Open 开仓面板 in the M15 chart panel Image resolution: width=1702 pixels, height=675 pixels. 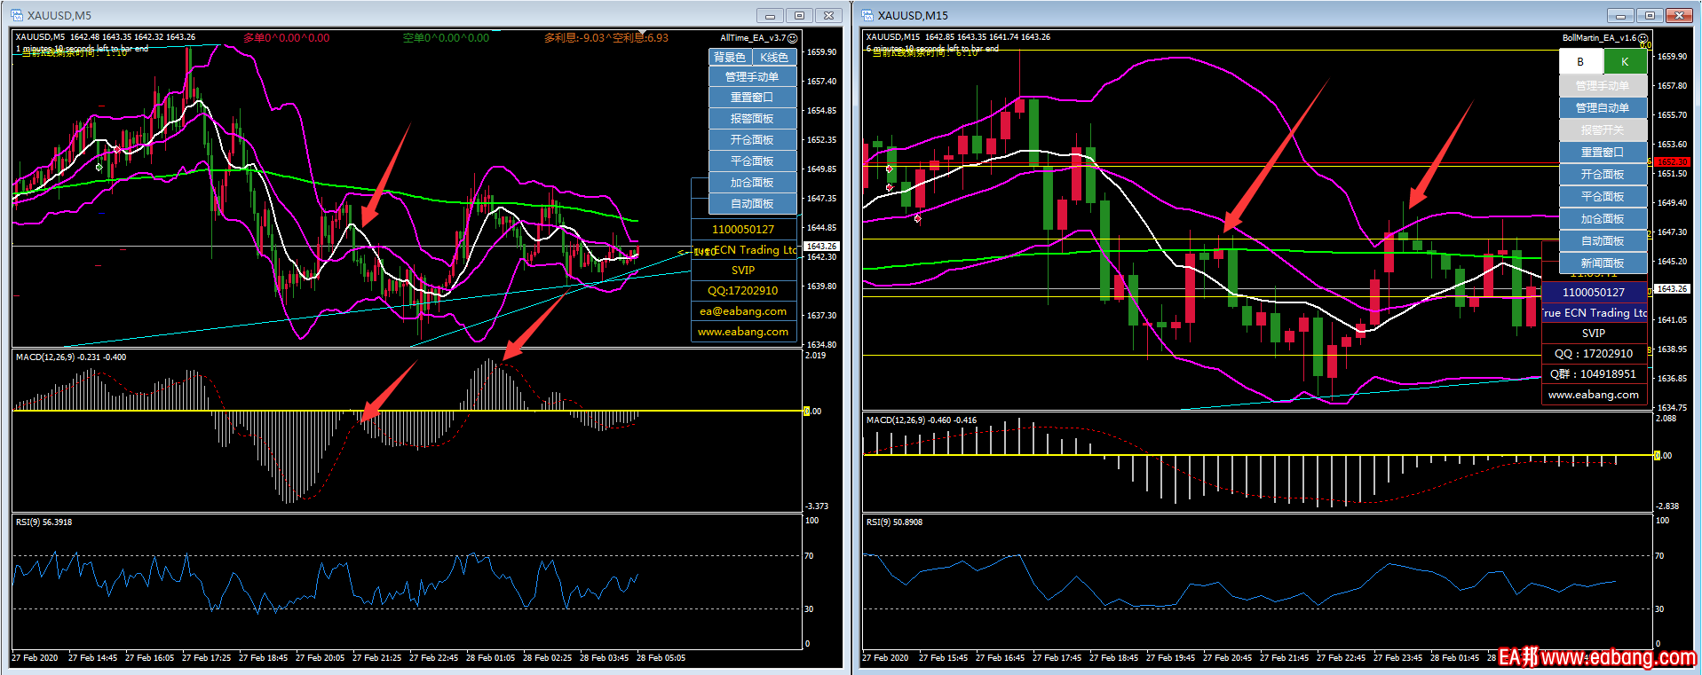[x=1603, y=175]
